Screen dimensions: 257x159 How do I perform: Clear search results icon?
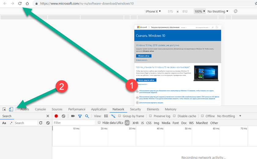48,123
